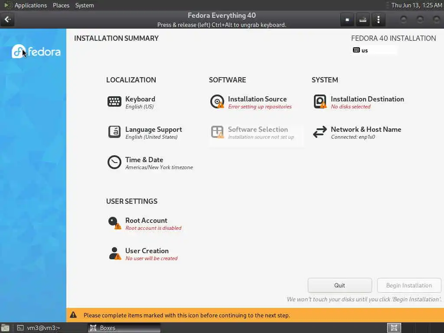444x333 pixels.
Task: Open the three-dot menu in Boxes header
Action: (378, 20)
